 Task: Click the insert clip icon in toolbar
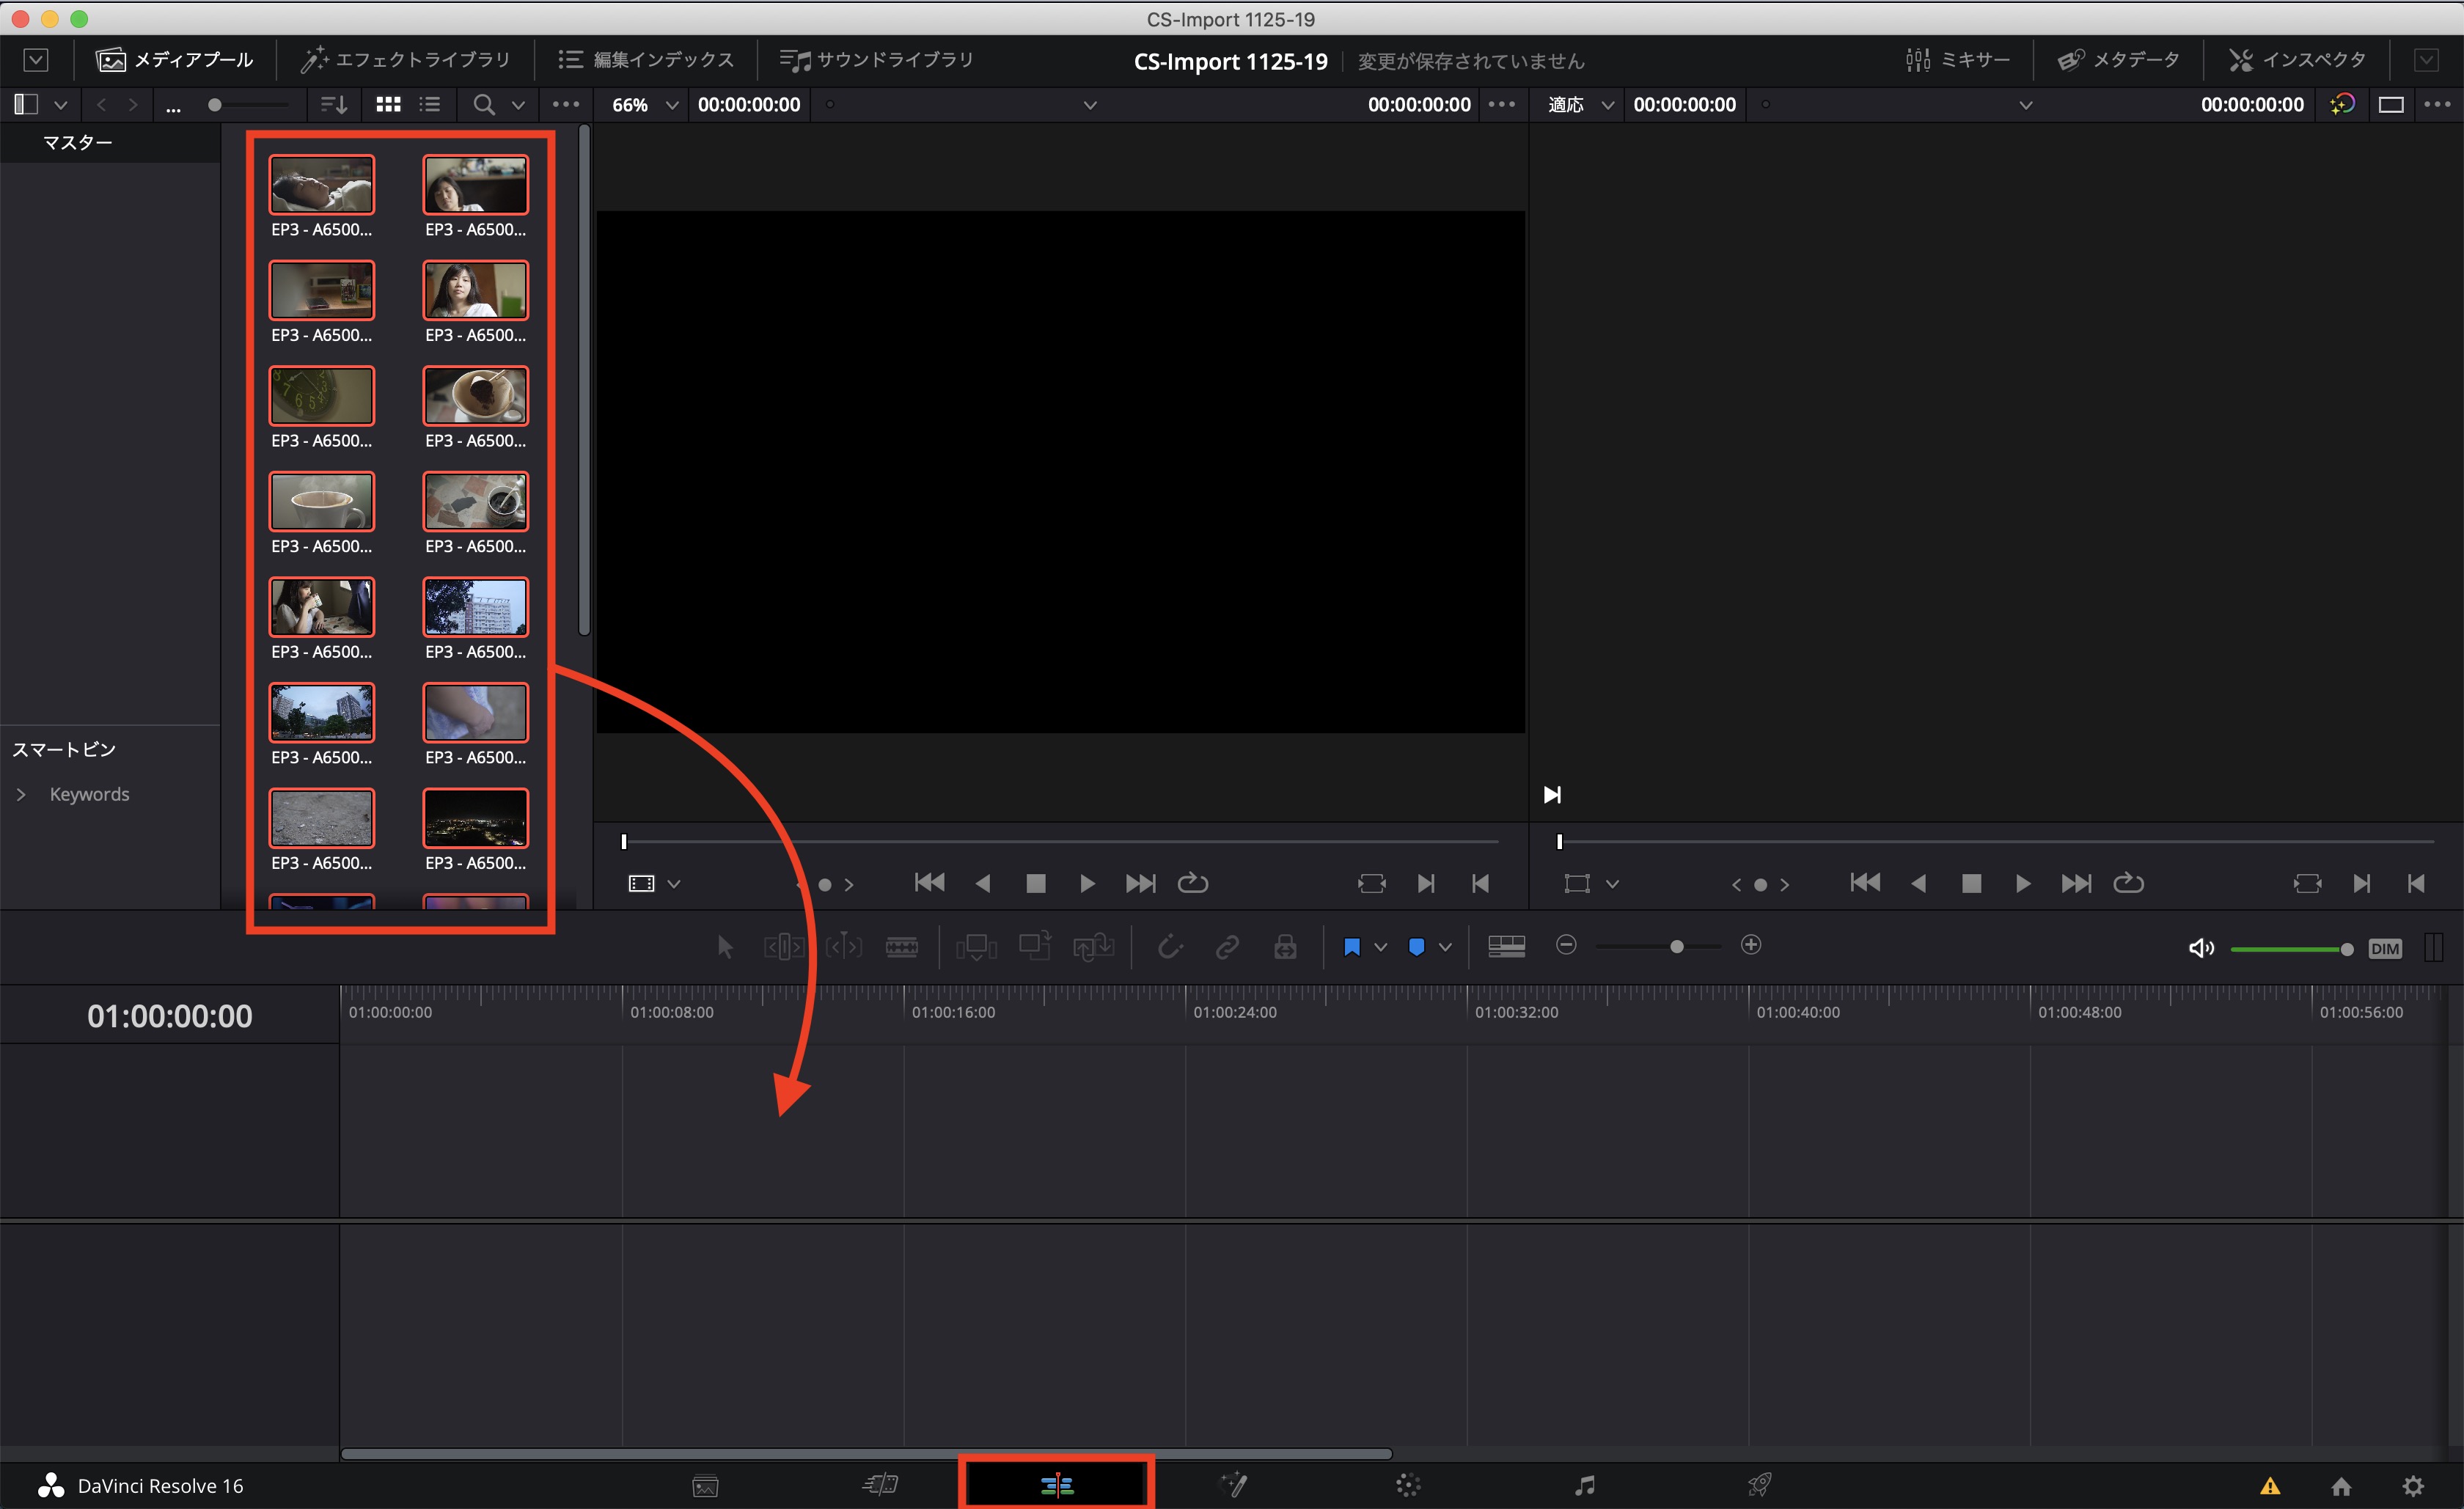tap(976, 946)
